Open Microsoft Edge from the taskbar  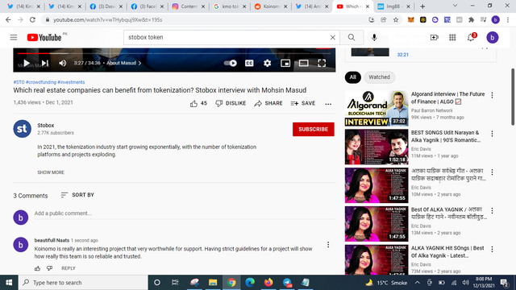[250, 283]
